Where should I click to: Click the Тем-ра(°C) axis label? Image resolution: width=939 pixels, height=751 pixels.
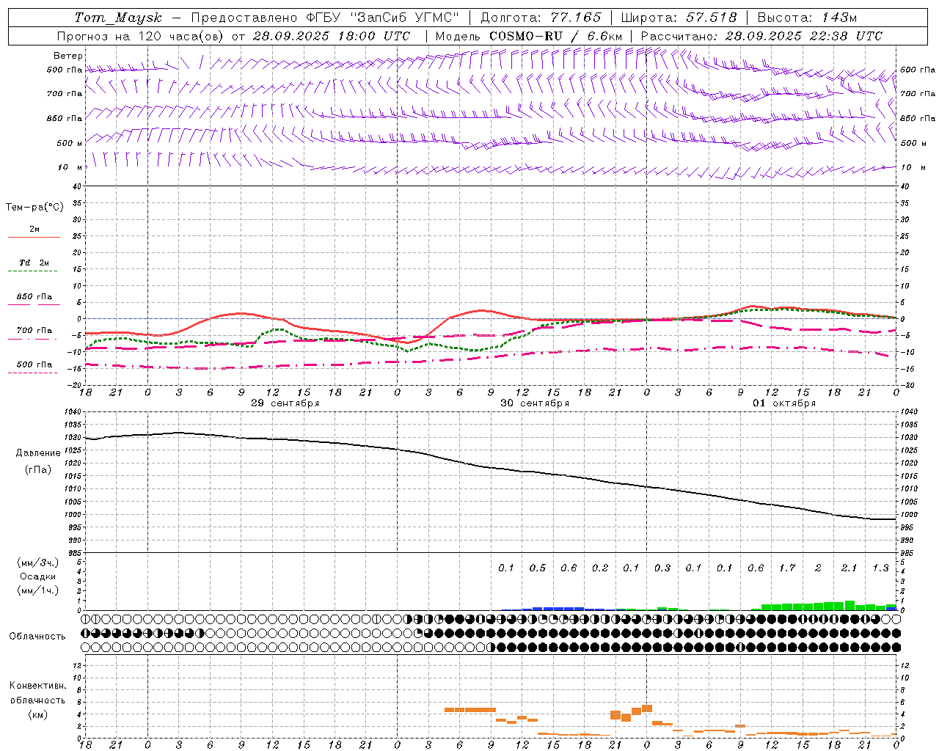coord(34,208)
